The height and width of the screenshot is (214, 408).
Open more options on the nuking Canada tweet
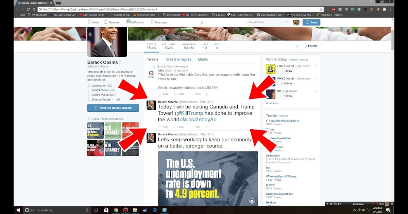[x=207, y=127]
